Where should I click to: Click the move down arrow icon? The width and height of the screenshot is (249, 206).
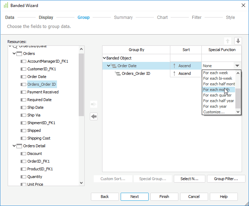pyautogui.click(x=238, y=41)
